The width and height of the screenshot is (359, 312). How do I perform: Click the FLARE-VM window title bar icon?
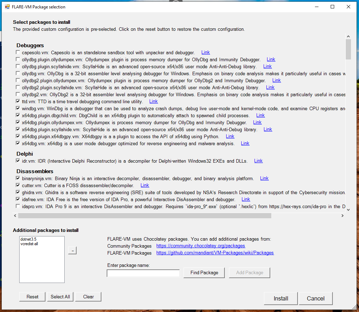point(7,7)
